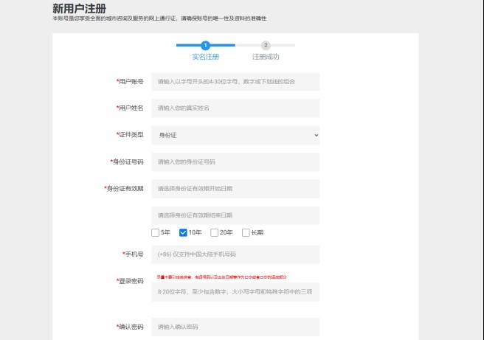The image size is (484, 340).
Task: Check the 5年 validity checkbox
Action: [156, 233]
